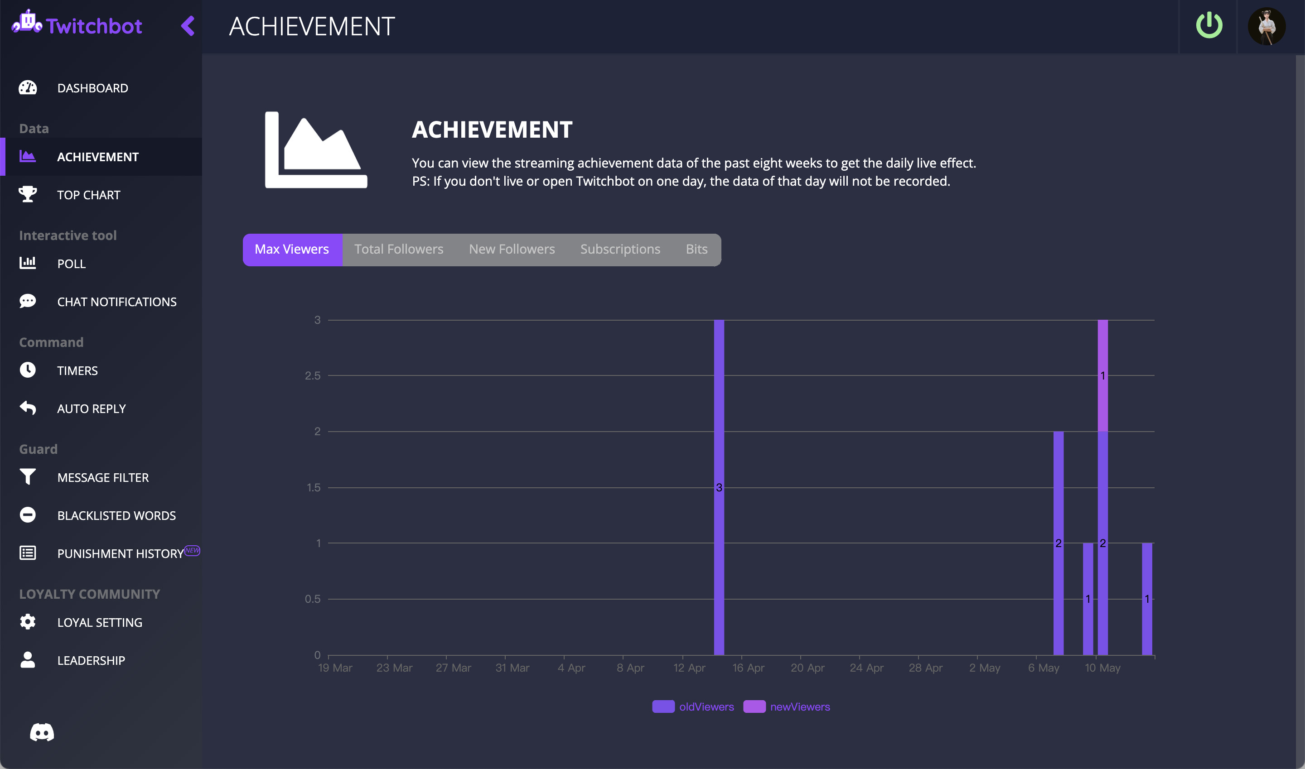Click the Twitchbot robot logo

26,23
